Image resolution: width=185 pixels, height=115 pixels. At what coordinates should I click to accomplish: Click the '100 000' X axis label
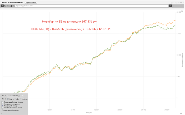point(120,110)
